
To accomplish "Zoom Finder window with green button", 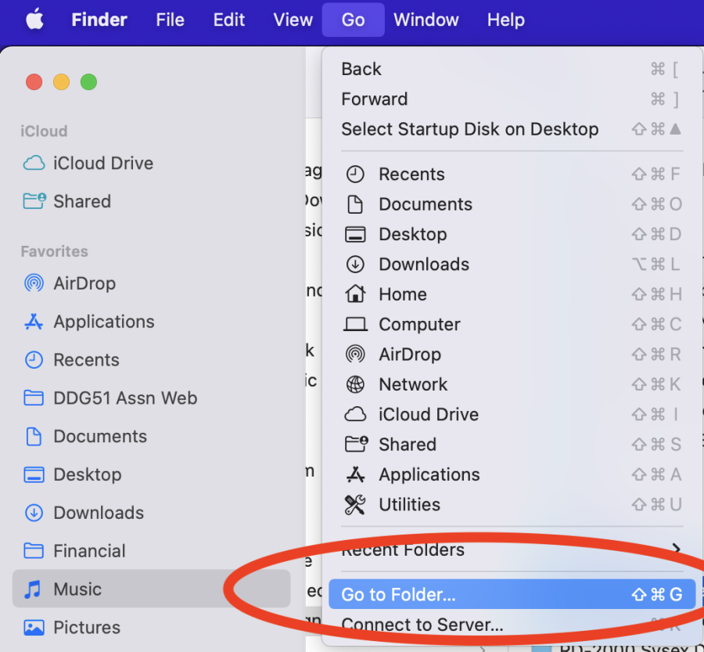I will pyautogui.click(x=89, y=81).
